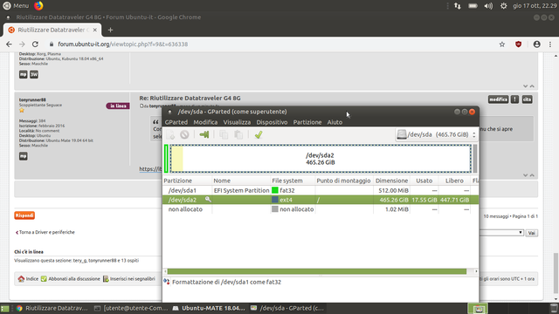Open the GParted menu in the menu bar
The image size is (559, 314).
point(176,122)
